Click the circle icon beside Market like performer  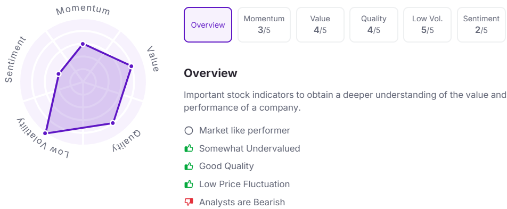[x=189, y=130]
